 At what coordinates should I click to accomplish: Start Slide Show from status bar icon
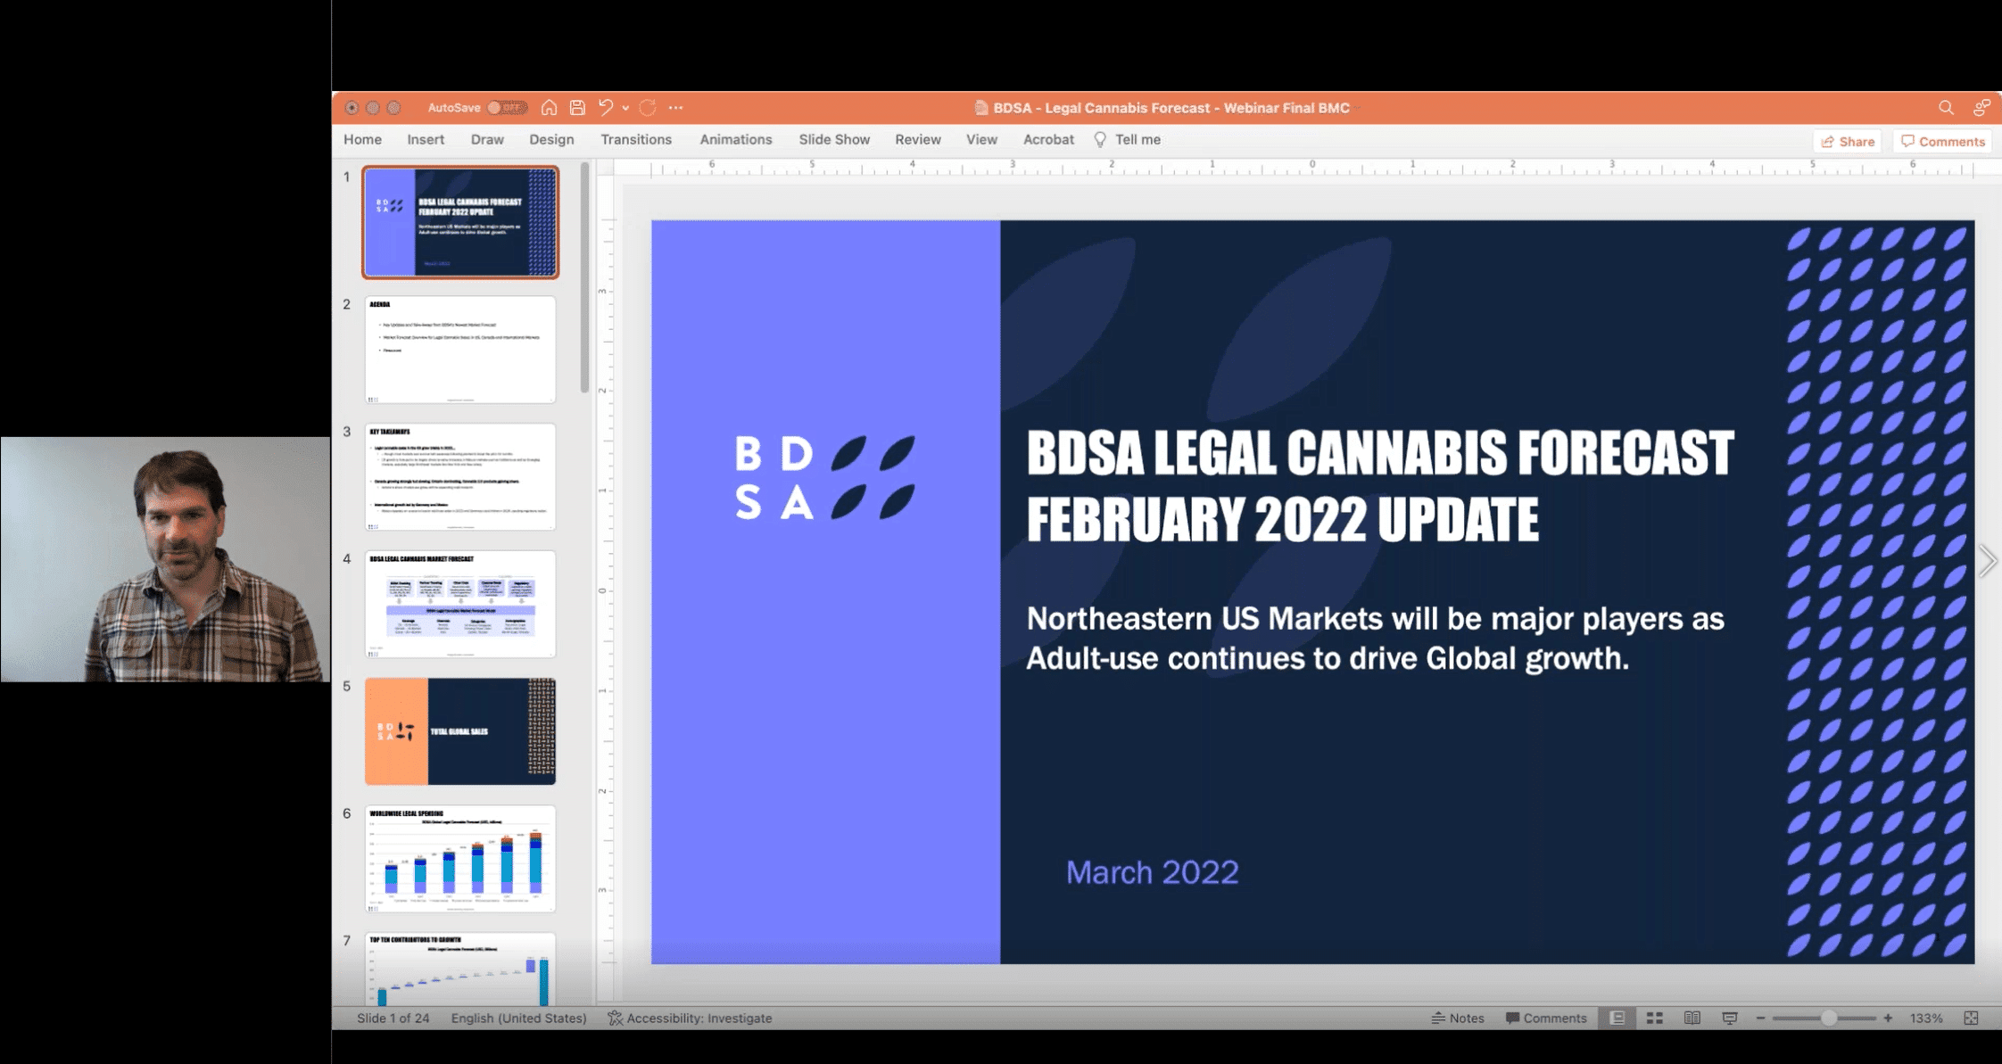(1729, 1018)
